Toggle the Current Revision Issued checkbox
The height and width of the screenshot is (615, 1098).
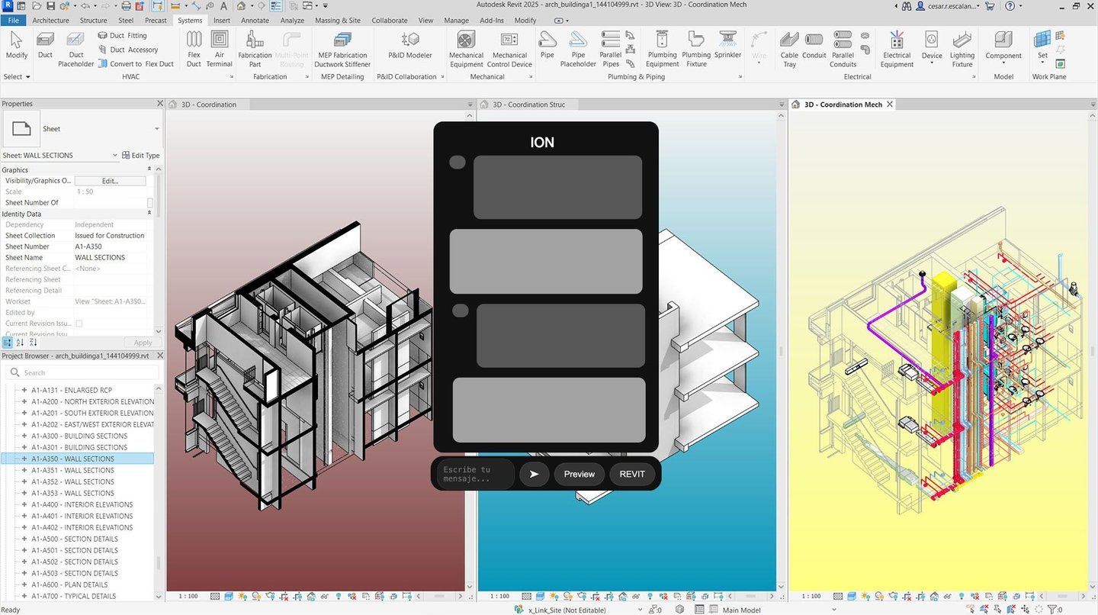[79, 324]
